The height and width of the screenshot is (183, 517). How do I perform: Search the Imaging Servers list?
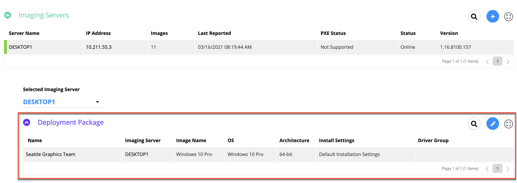pos(474,17)
